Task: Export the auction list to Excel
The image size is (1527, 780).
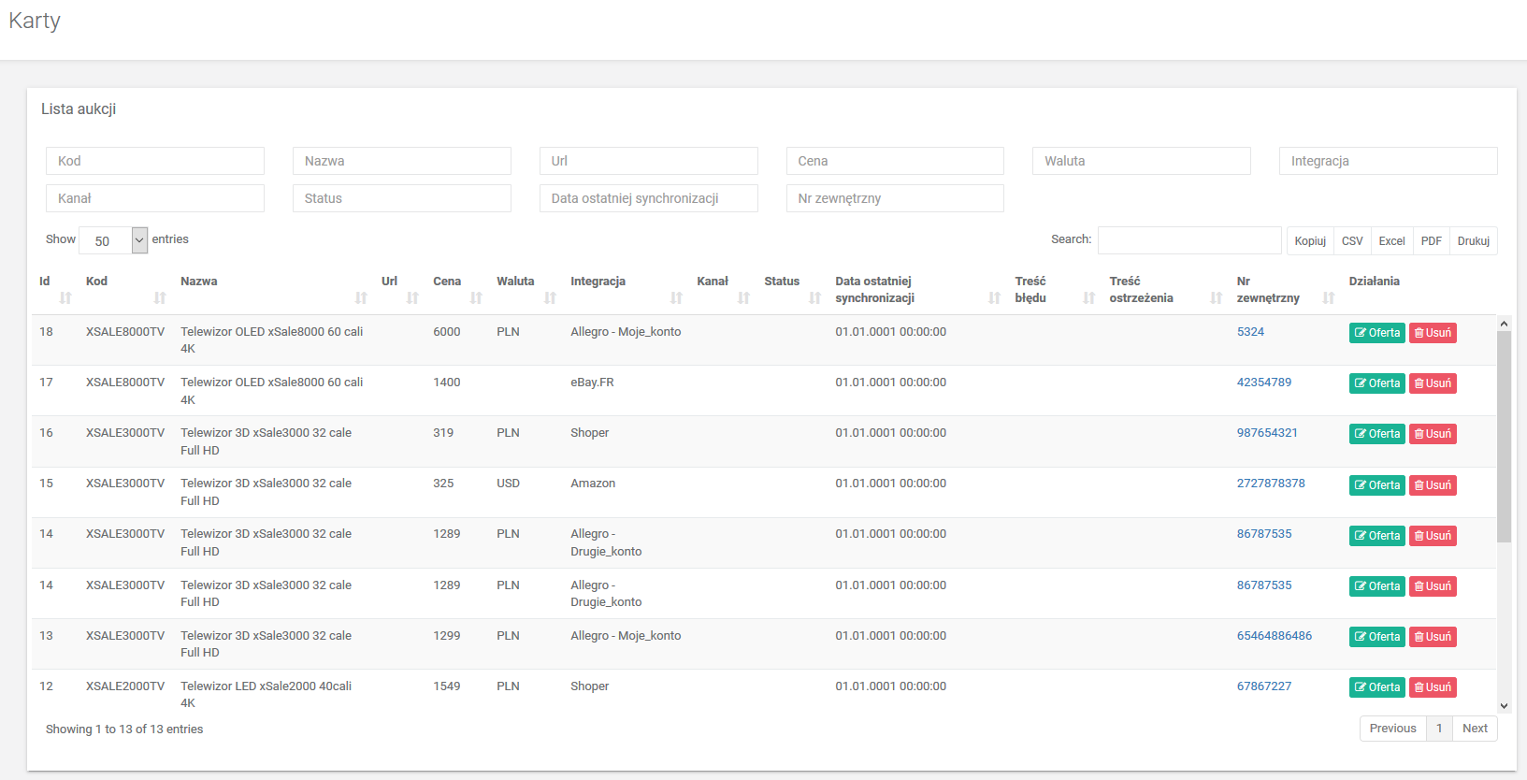Action: pos(1391,241)
